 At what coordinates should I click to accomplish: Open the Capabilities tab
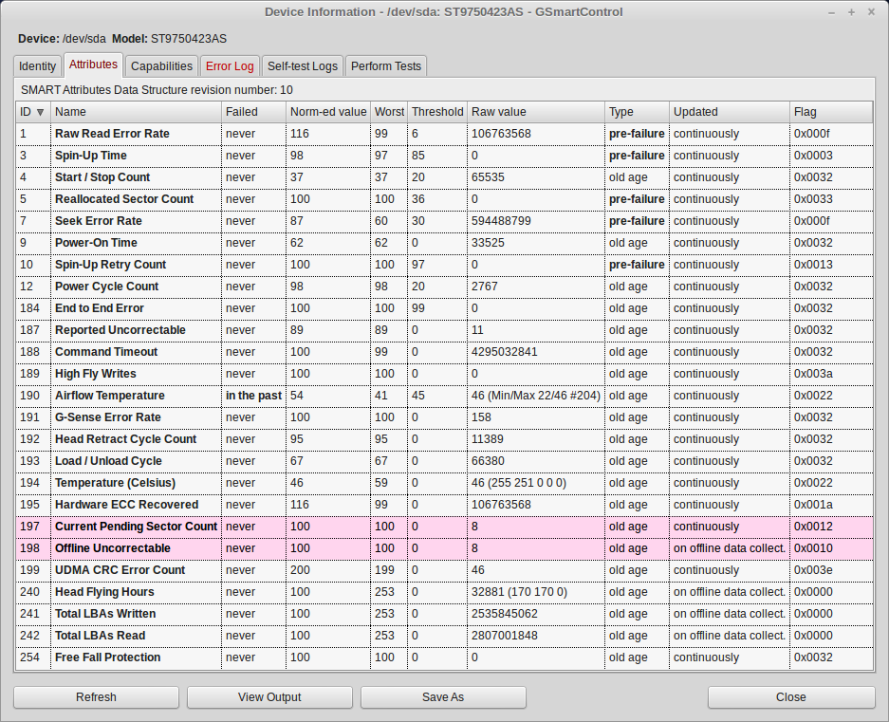tap(161, 66)
